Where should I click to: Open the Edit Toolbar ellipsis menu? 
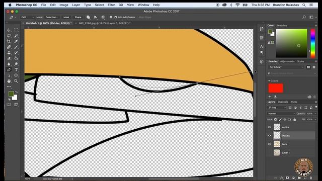click(x=9, y=86)
